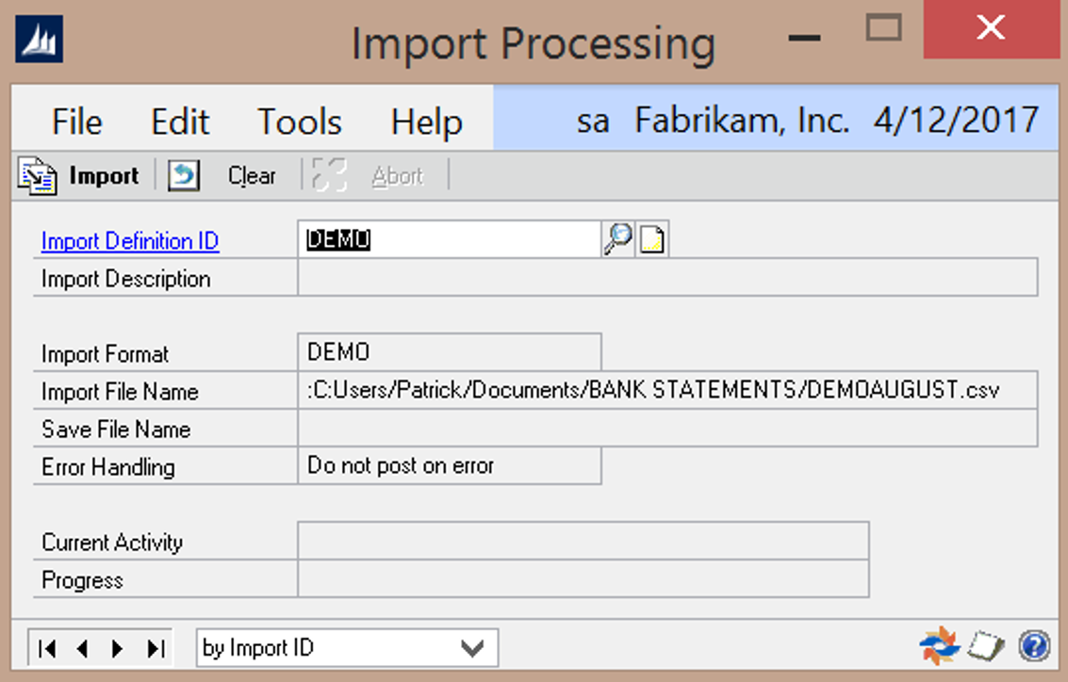Open the File menu
Viewport: 1068px width, 682px height.
pyautogui.click(x=77, y=122)
